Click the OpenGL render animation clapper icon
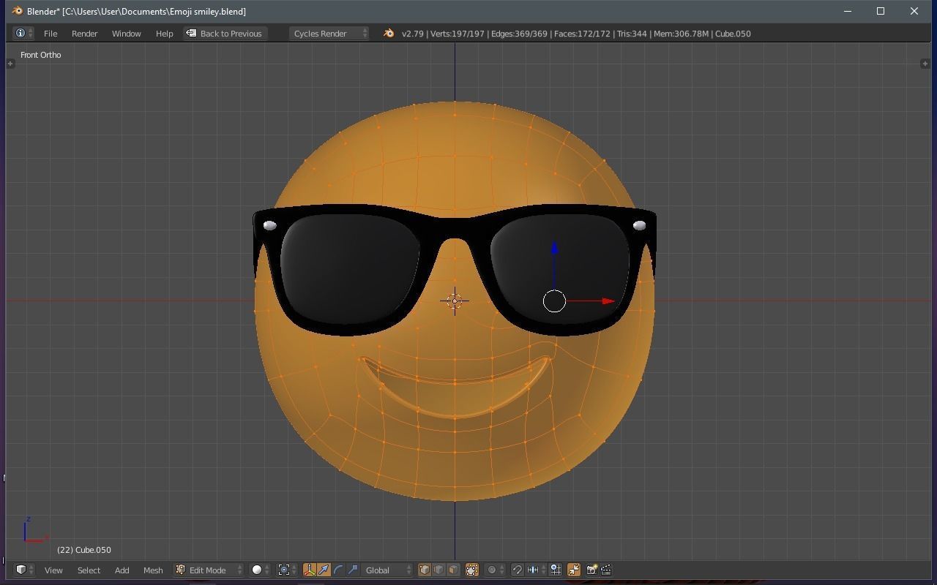 click(x=606, y=570)
